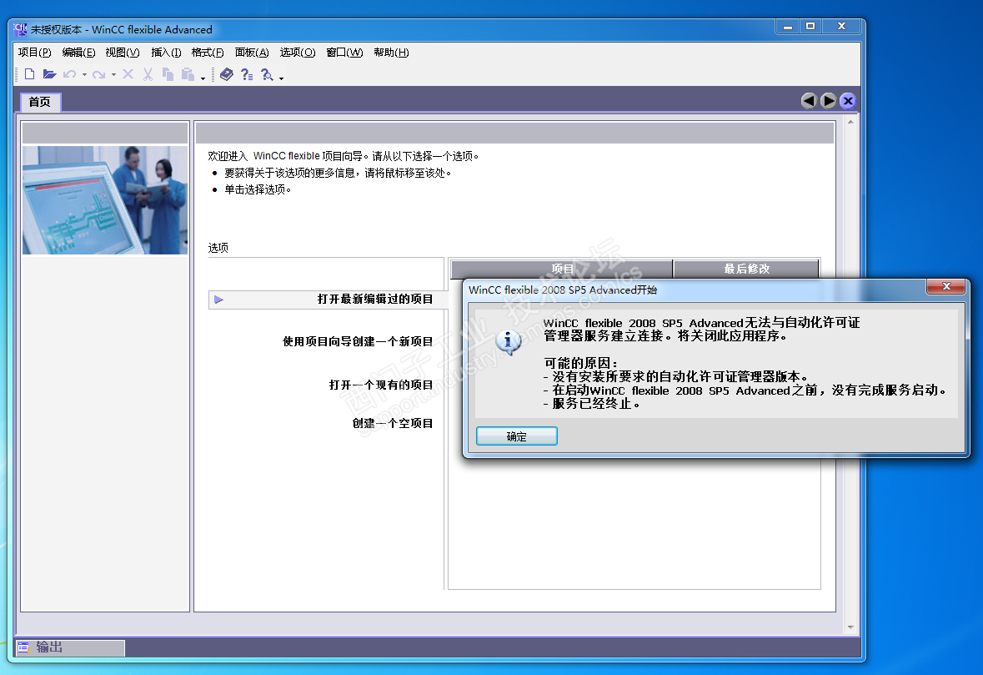Click the welcome image thumbnail on left

click(x=105, y=200)
